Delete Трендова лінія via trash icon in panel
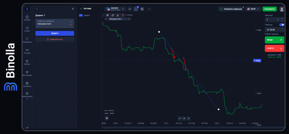289x134 pixels. [x=71, y=25]
